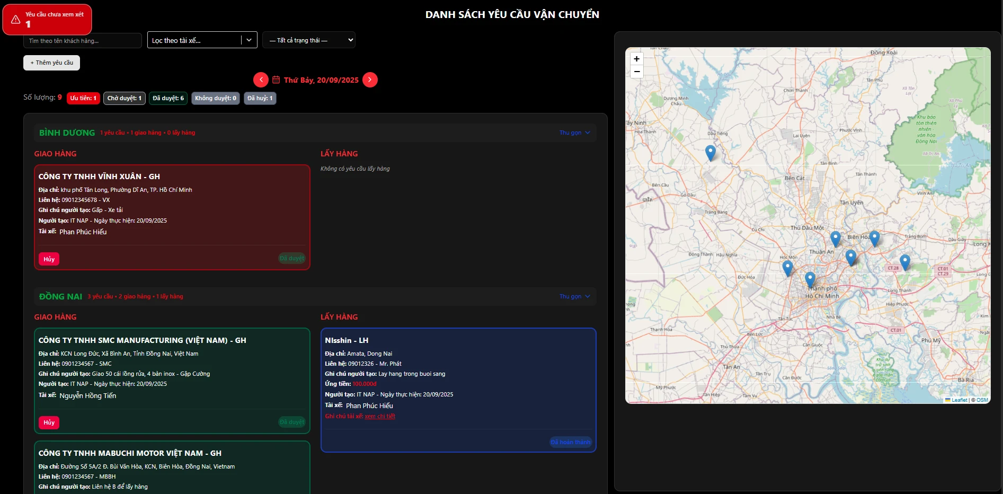Filter by Đã huỷ status chip
Image resolution: width=1003 pixels, height=494 pixels.
(260, 98)
